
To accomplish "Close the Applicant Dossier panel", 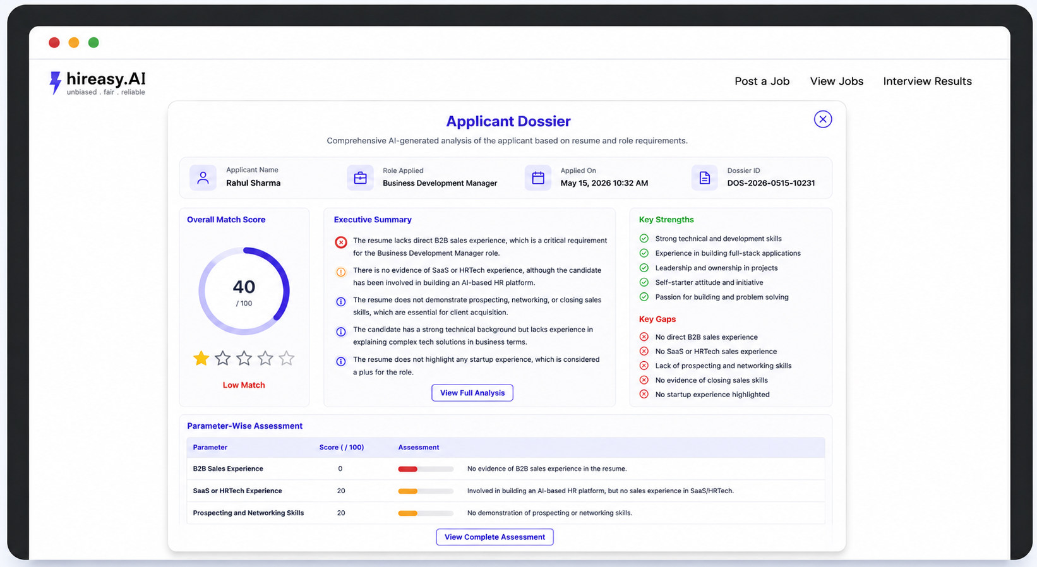I will [x=822, y=119].
